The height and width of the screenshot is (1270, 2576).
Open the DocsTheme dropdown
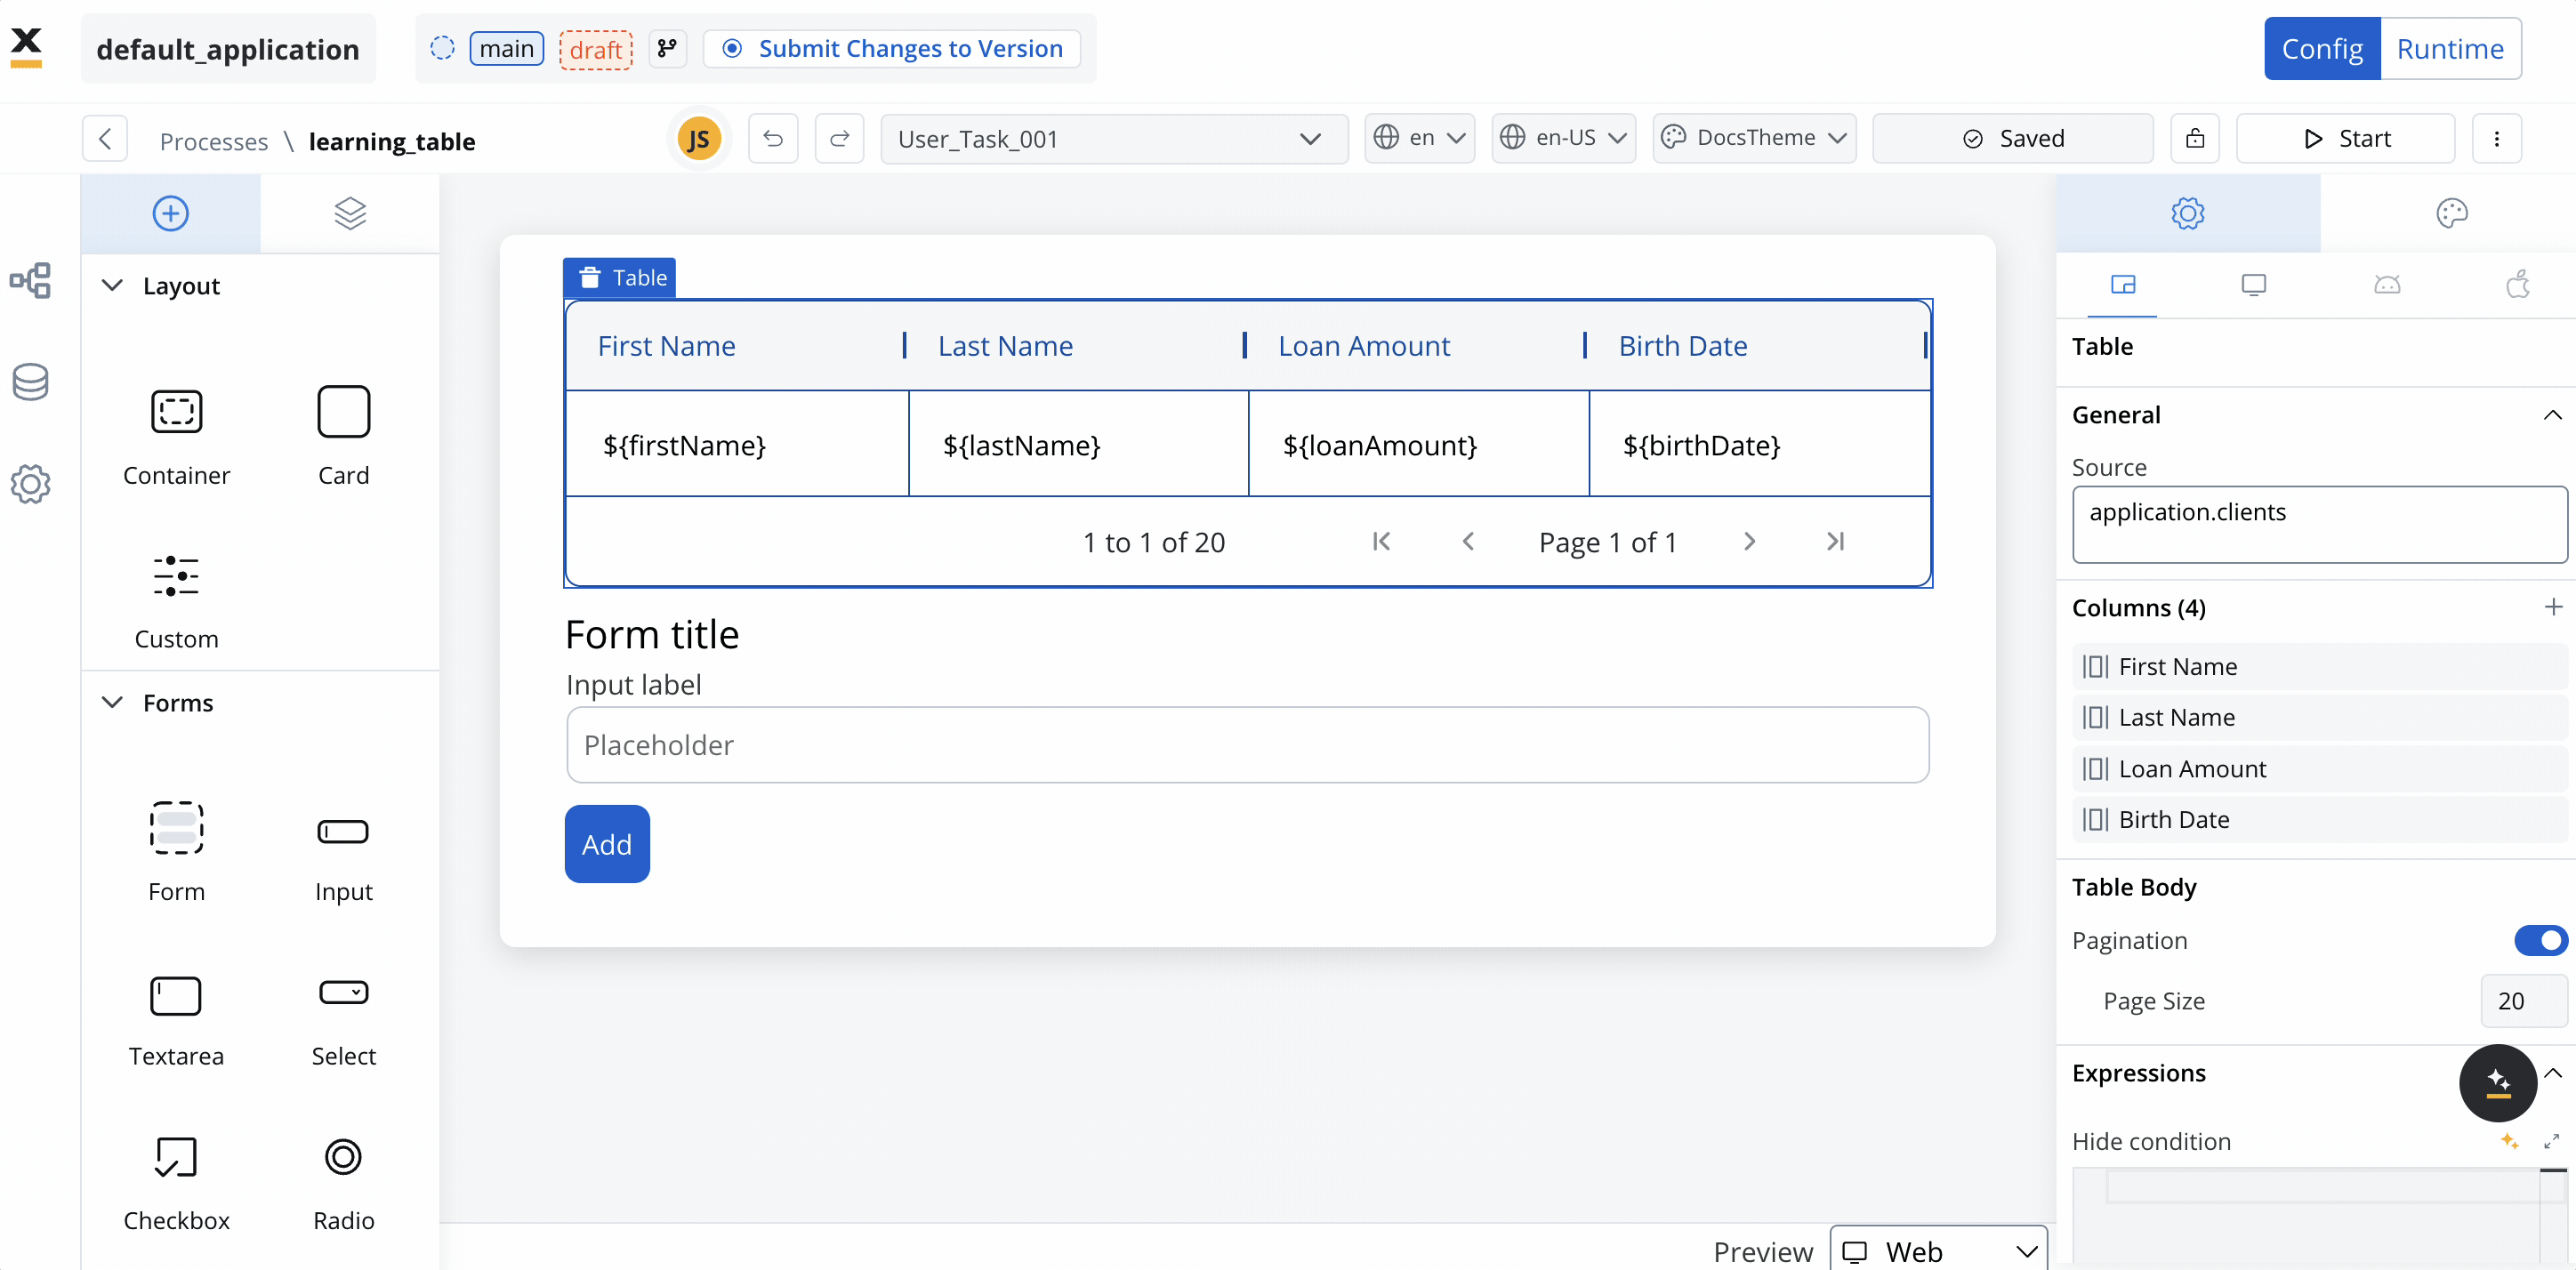point(1754,138)
